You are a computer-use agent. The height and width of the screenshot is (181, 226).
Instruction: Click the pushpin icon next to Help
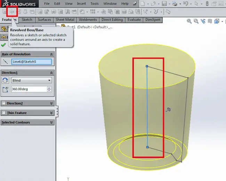135,3
